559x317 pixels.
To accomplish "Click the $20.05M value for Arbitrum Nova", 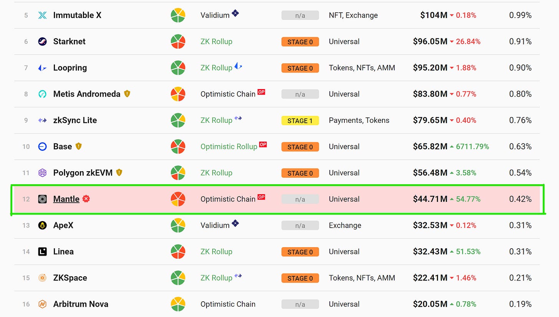I will pos(430,304).
